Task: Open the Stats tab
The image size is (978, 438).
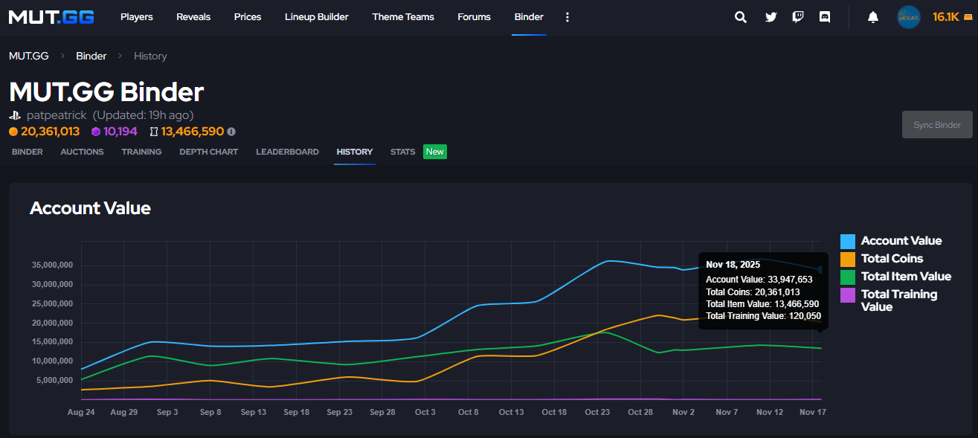Action: point(402,152)
